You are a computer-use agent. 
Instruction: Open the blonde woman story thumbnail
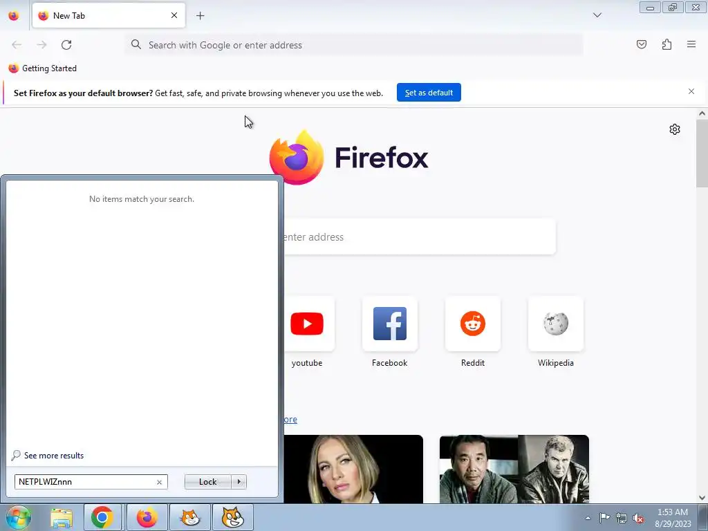coord(353,469)
